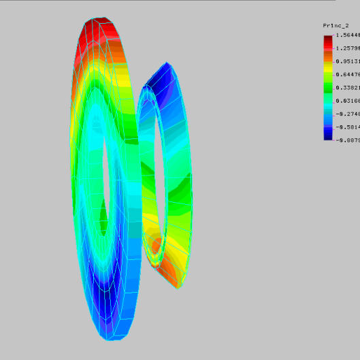Pick the yellow band in the legend
This screenshot has height=360, width=360.
coord(328,67)
